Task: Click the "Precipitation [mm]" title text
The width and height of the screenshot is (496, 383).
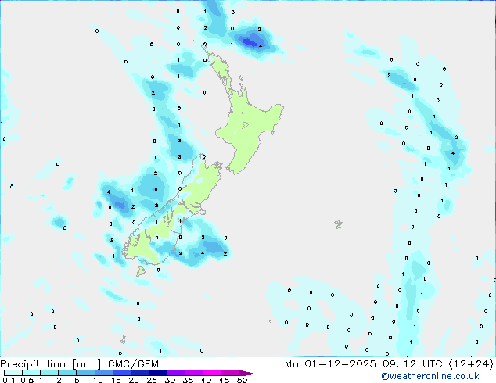Action: point(51,364)
